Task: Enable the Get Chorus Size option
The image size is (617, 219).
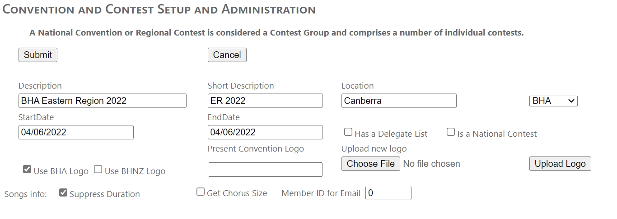Action: 201,192
